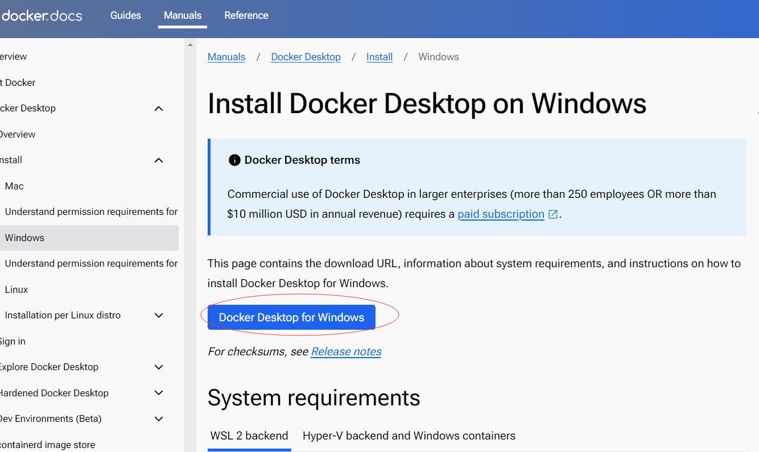Collapse the Docker Desktop sidebar section
The width and height of the screenshot is (759, 452).
point(159,109)
